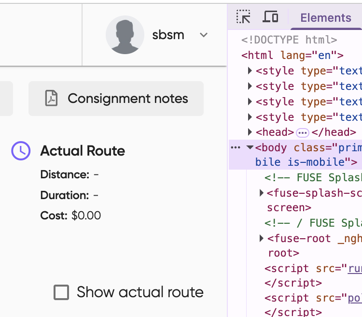Click the Show actual route label
Screen dimensions: 362x317
(140, 292)
